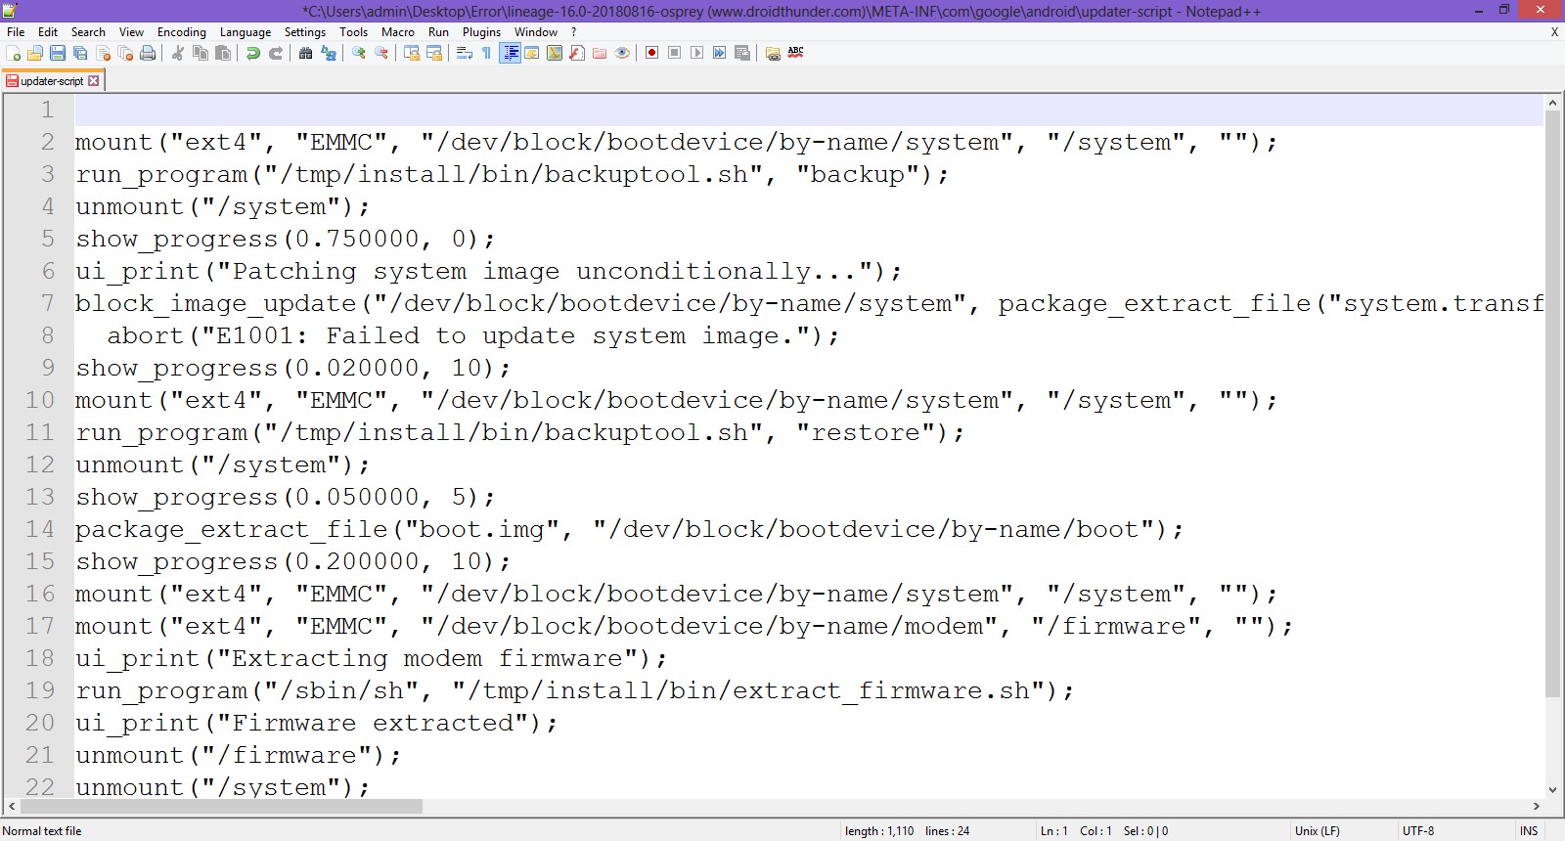Click the 'abort("E1001' line of code
1565x841 pixels.
tap(473, 336)
